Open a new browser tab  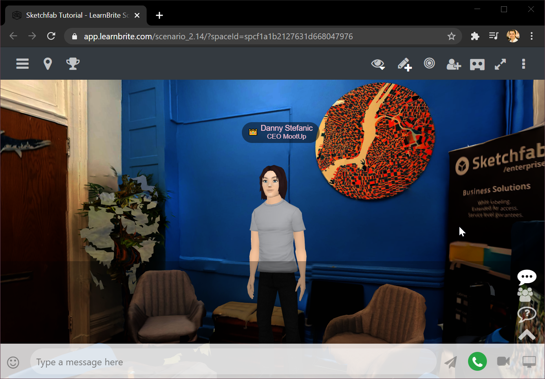point(159,15)
